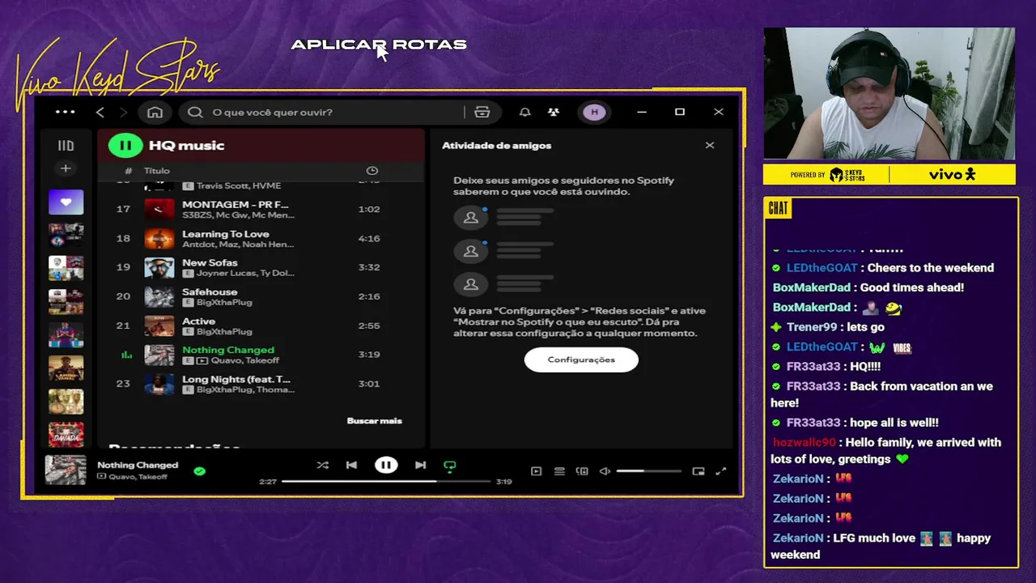Click the hozwallc90 username in chat
Screen dimensions: 1036x583
[x=804, y=442]
